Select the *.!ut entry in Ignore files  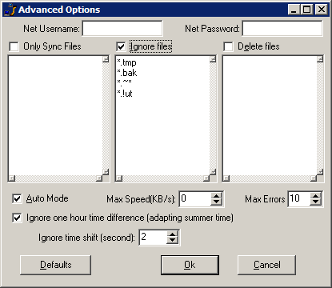point(125,94)
